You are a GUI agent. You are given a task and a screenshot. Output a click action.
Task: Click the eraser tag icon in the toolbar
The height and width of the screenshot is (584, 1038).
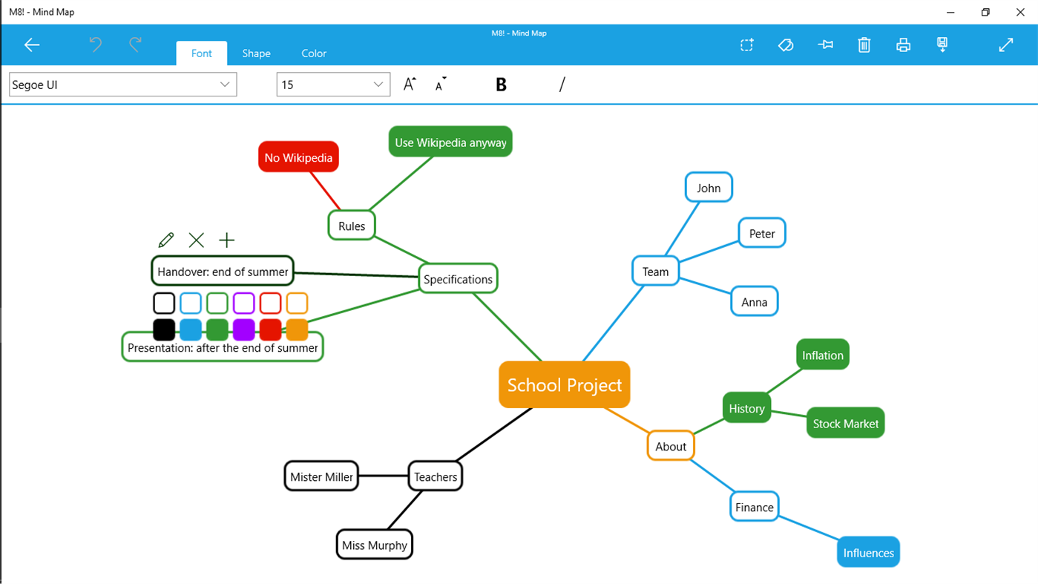coord(786,45)
